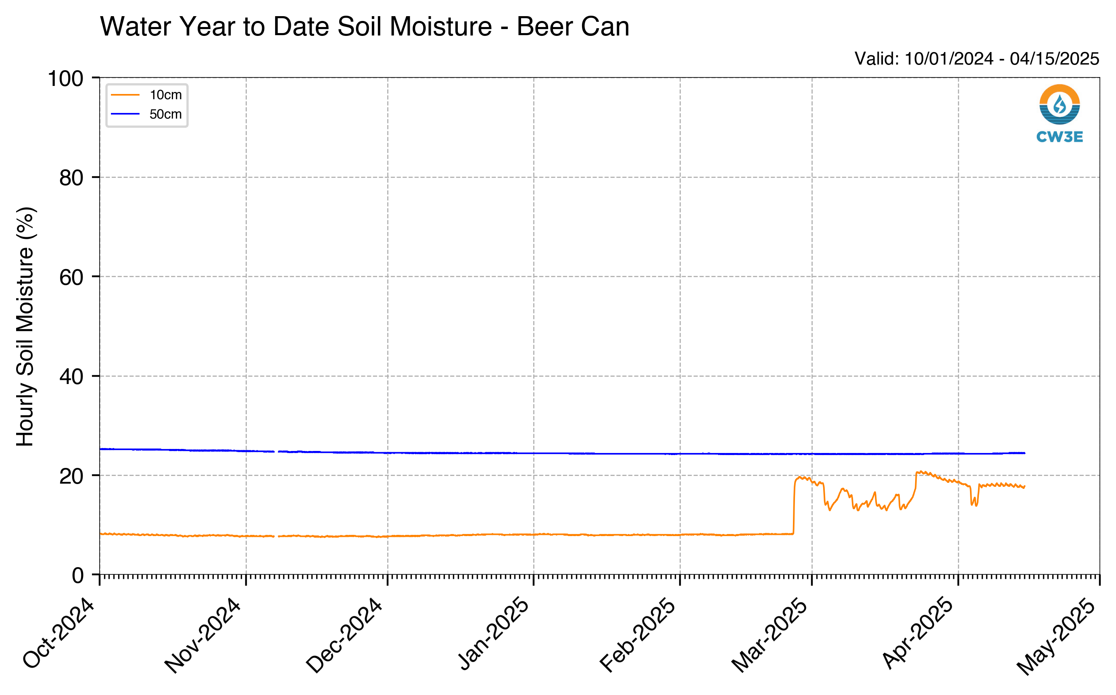Click the orange 10cm legend line

[x=125, y=95]
